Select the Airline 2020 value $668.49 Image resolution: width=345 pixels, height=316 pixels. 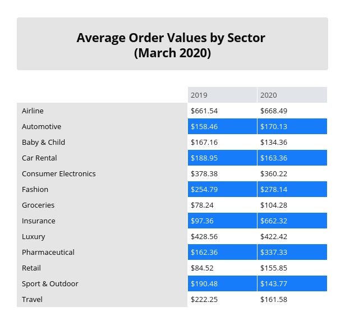pos(274,111)
